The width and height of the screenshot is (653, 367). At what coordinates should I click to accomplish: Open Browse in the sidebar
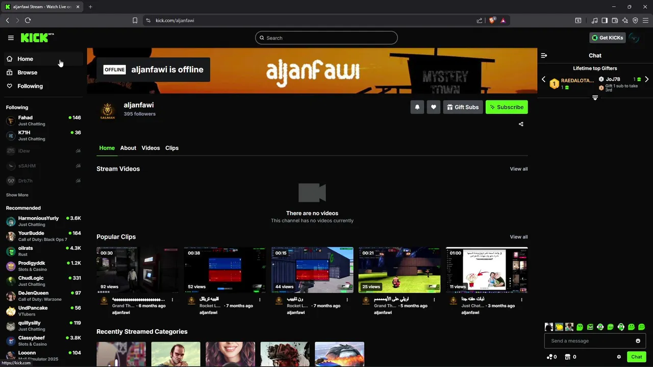pos(43,72)
